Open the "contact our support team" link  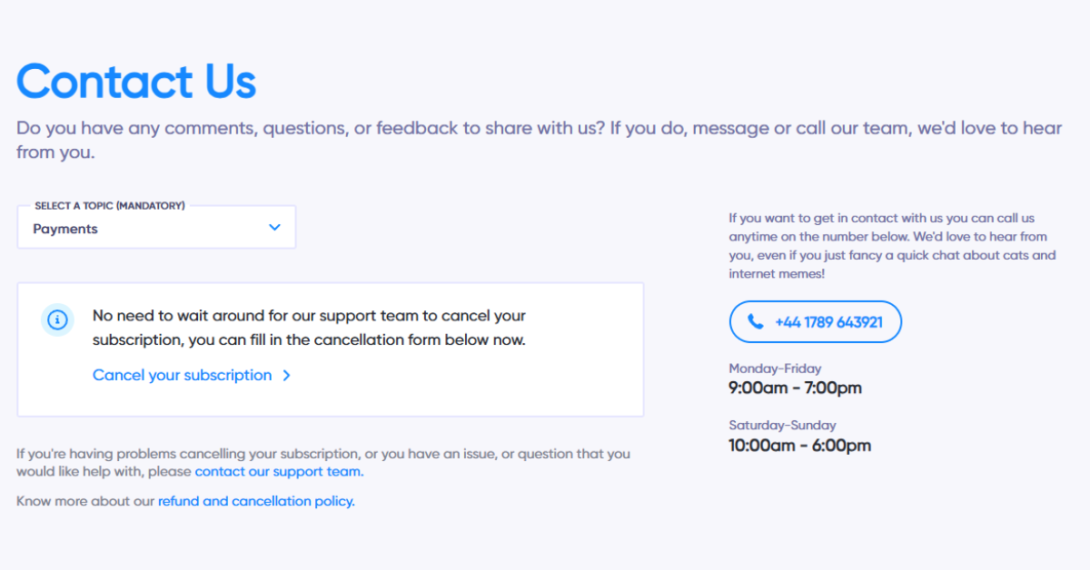[x=279, y=472]
